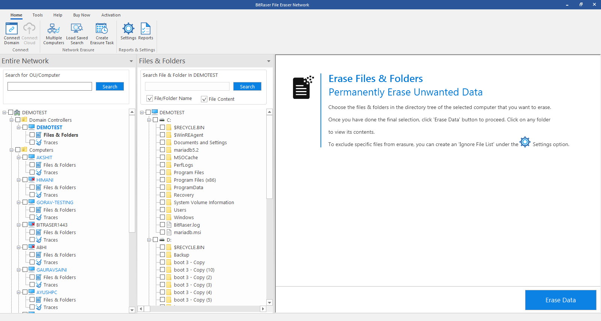Image resolution: width=601 pixels, height=321 pixels.
Task: Open the Tools tab
Action: point(38,15)
